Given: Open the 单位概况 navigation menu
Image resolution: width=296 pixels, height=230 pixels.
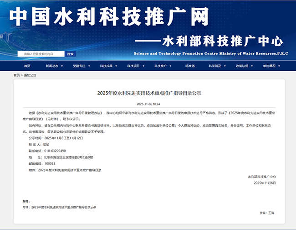Looking at the screenshot, I should coord(269,66).
